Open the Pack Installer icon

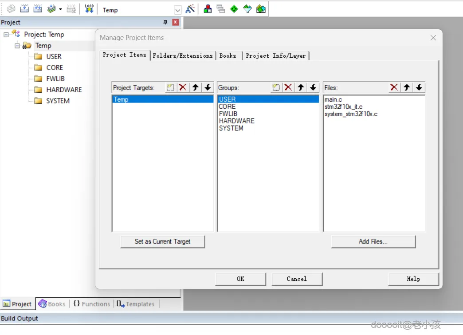click(x=261, y=9)
